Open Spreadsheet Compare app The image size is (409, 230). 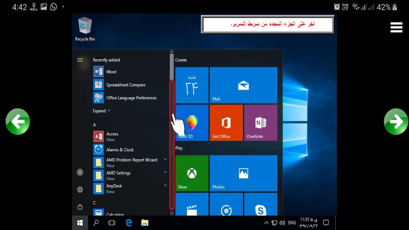point(119,85)
